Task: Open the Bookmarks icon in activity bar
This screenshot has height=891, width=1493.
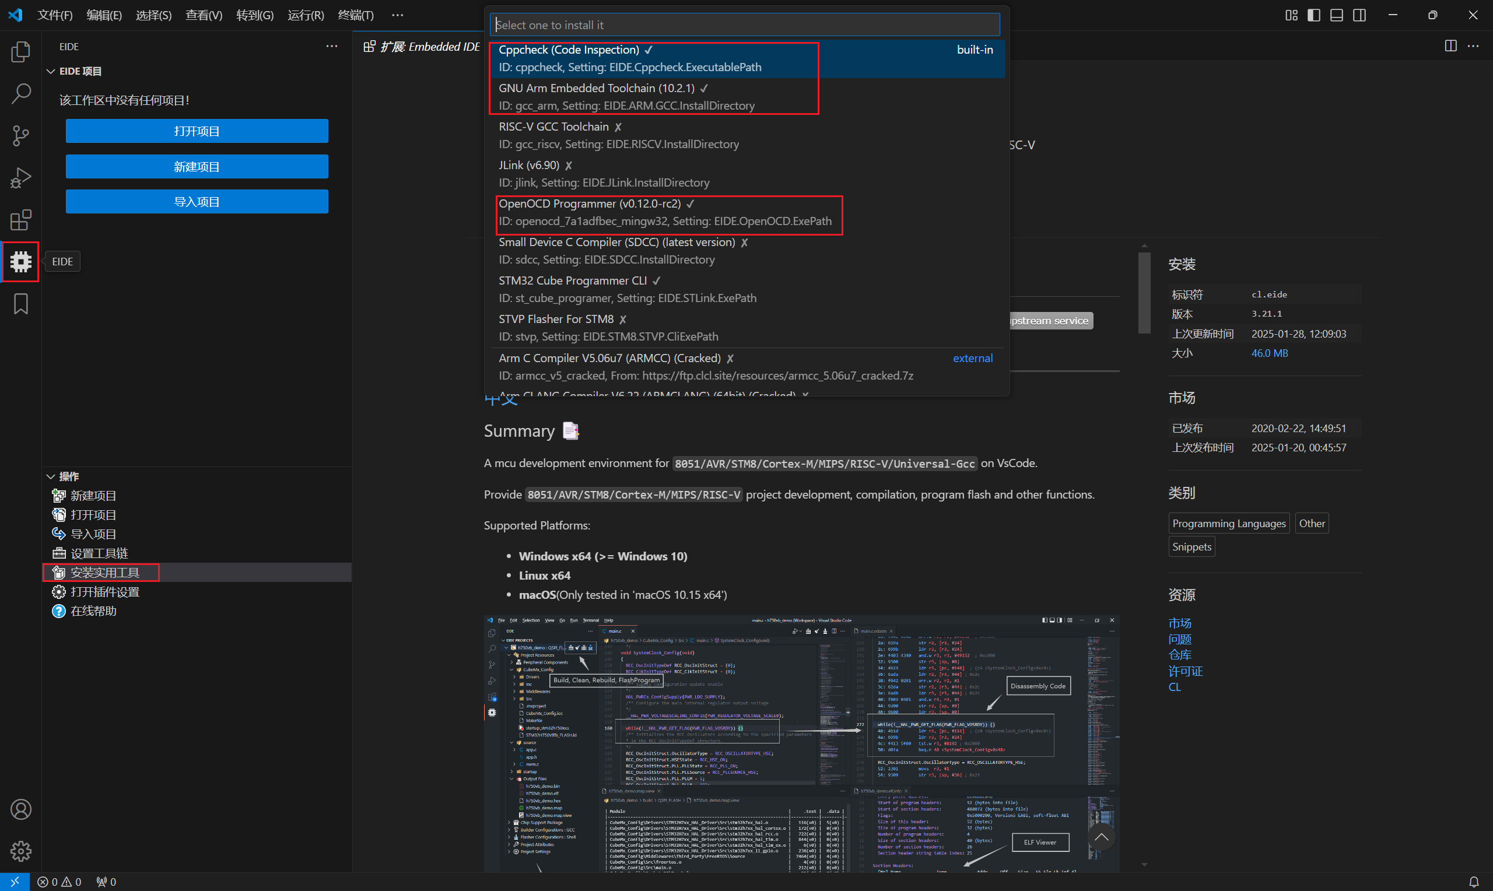Action: click(x=20, y=304)
